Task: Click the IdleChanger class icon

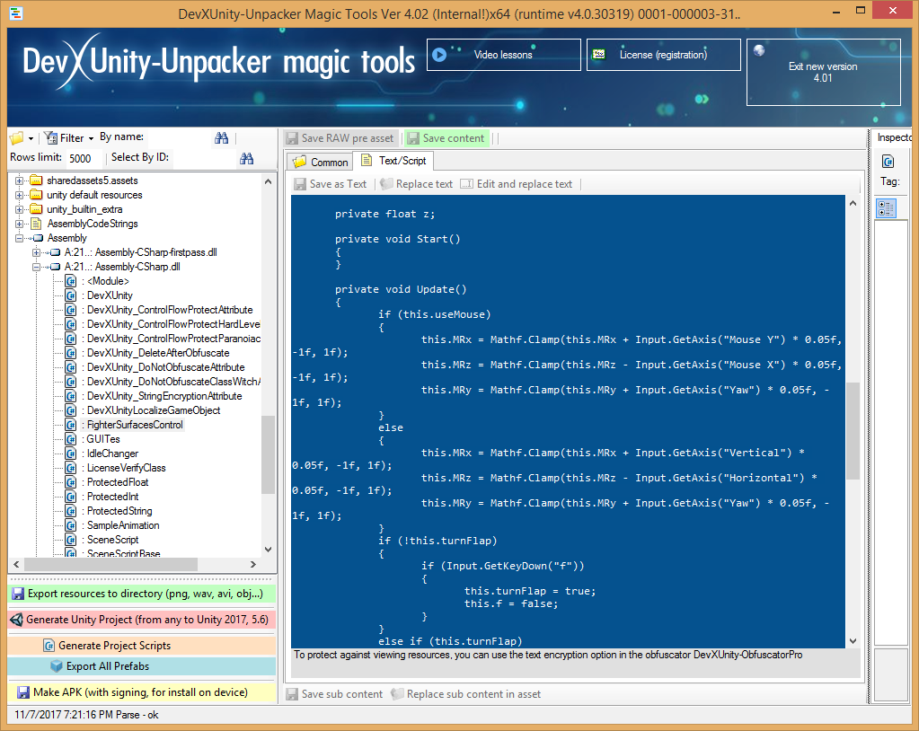Action: click(x=70, y=454)
